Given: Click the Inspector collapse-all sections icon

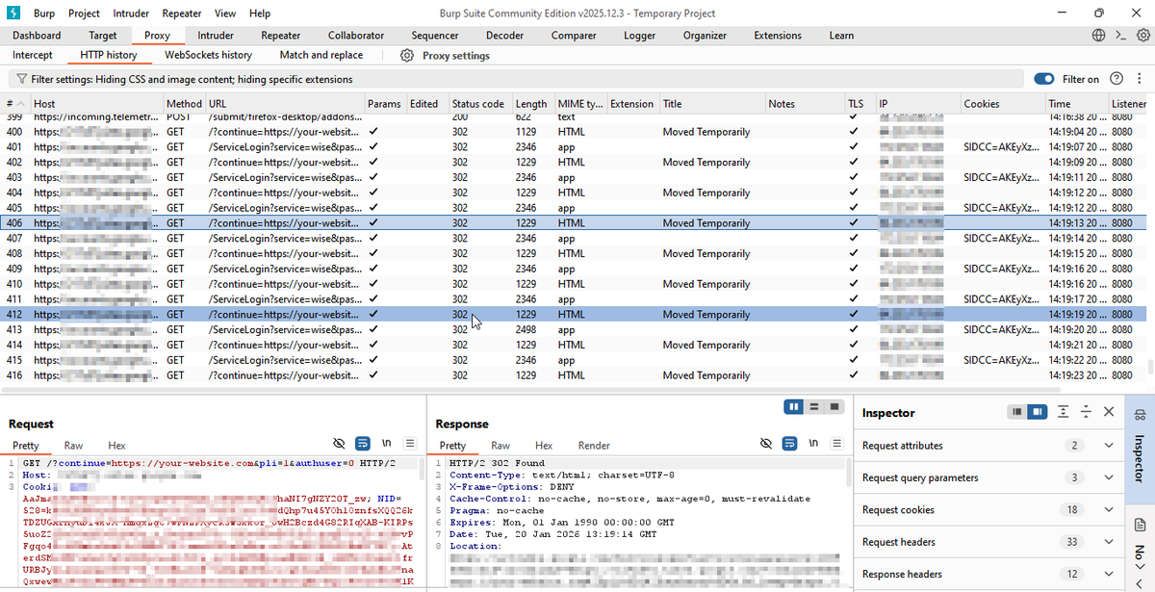Looking at the screenshot, I should pos(1086,412).
